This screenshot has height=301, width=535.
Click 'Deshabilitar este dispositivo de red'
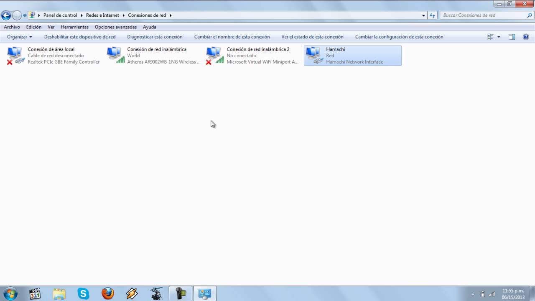click(x=80, y=37)
